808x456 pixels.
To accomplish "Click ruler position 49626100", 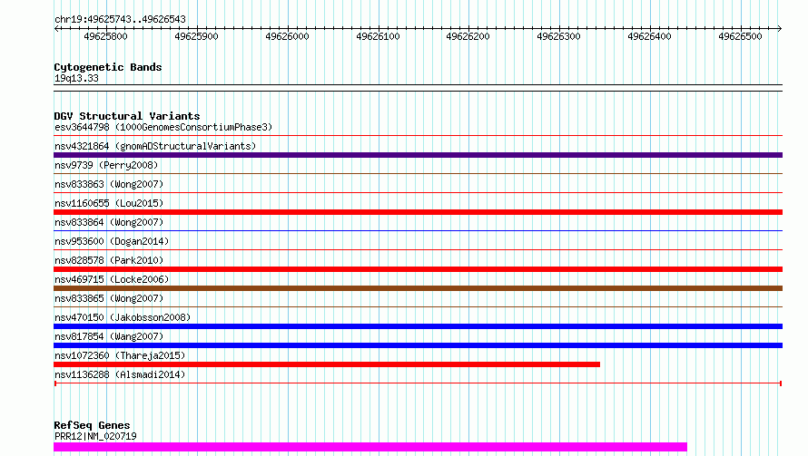I will [x=378, y=36].
